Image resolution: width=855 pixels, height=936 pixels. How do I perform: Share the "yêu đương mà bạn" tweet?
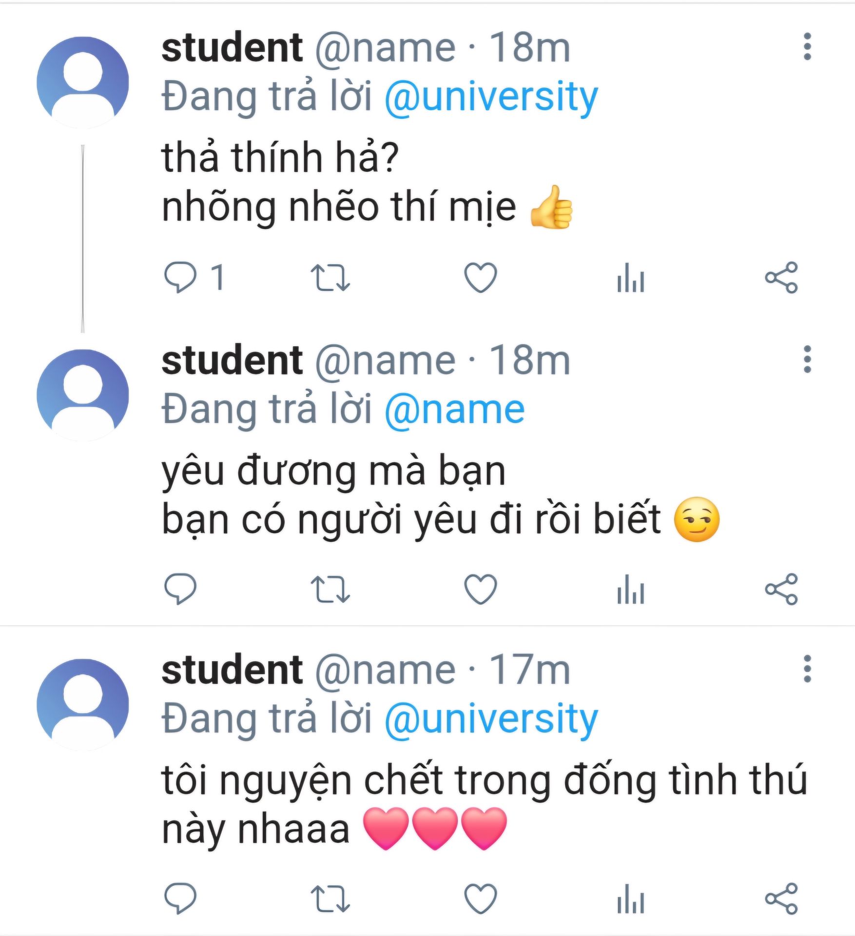781,589
